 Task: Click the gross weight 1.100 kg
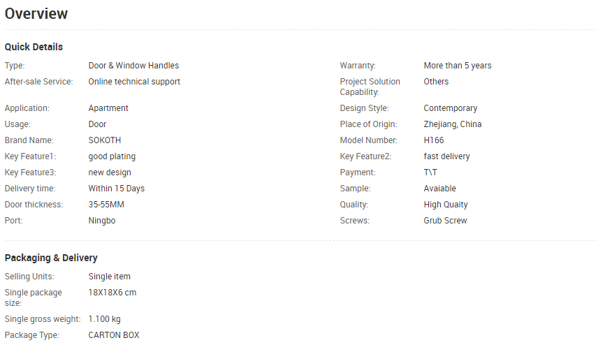tap(104, 319)
